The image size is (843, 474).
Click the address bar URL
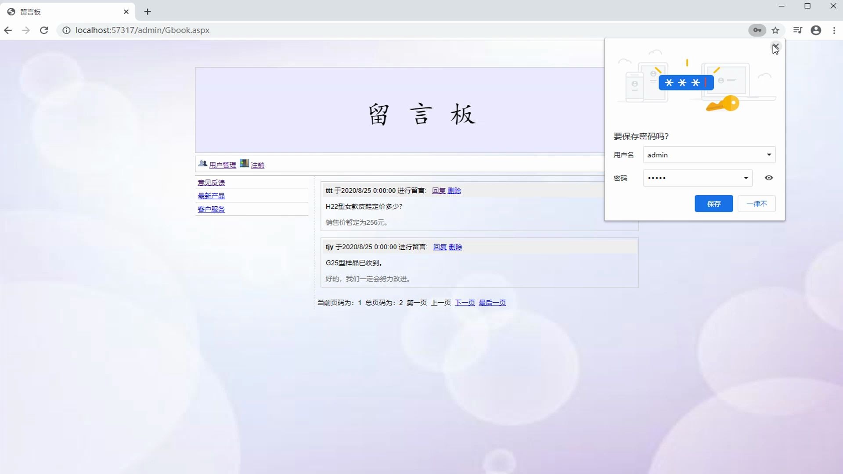click(142, 30)
